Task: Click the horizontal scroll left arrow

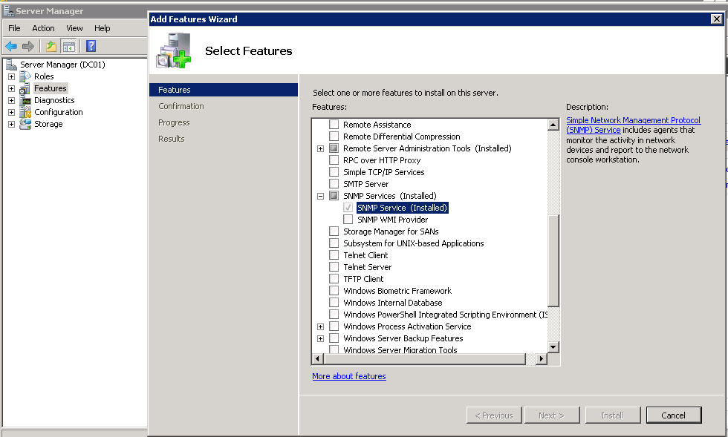Action: click(318, 358)
